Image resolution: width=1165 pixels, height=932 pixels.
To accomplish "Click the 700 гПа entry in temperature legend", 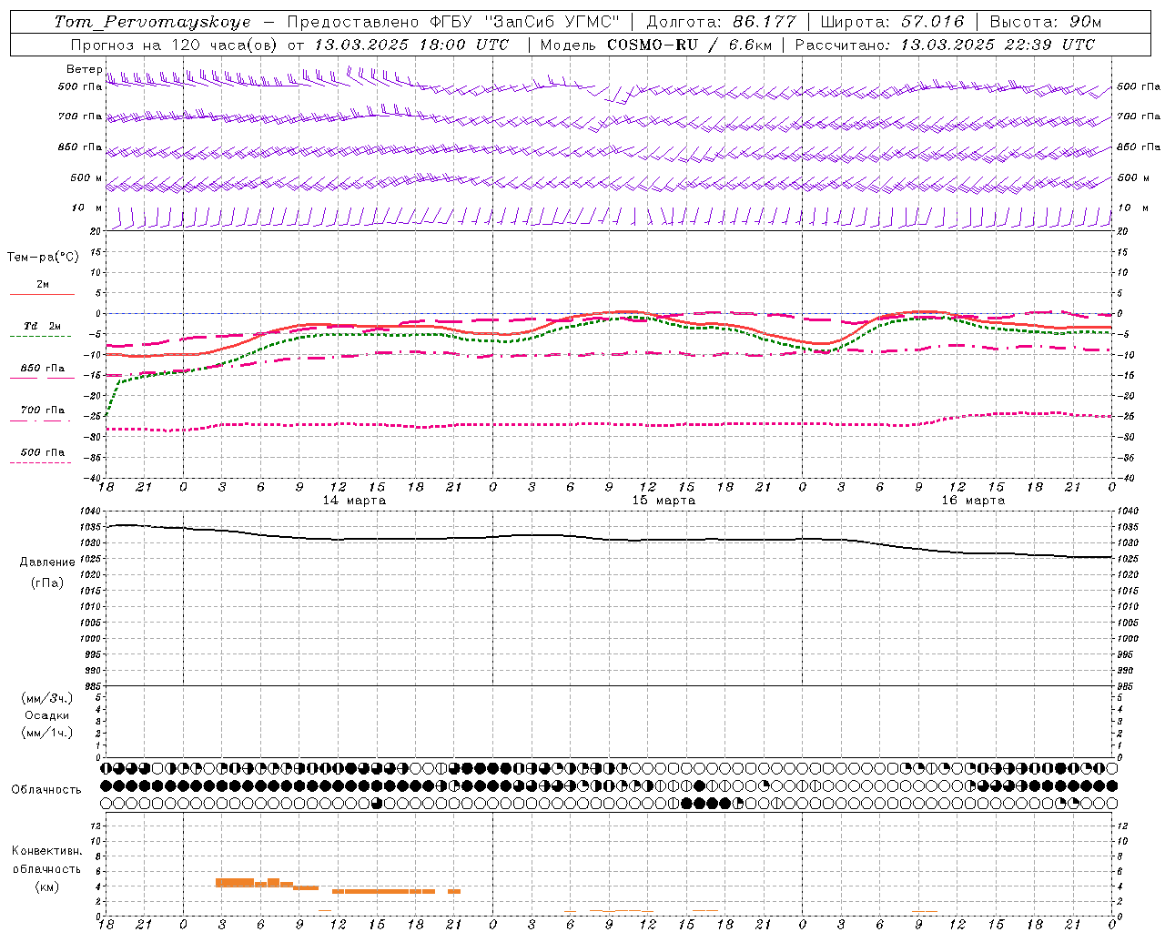I will pyautogui.click(x=42, y=410).
